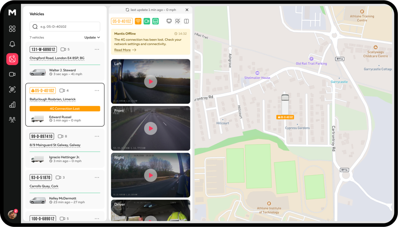Select the 100-0-689012 plate
The image size is (398, 227).
coord(43,218)
